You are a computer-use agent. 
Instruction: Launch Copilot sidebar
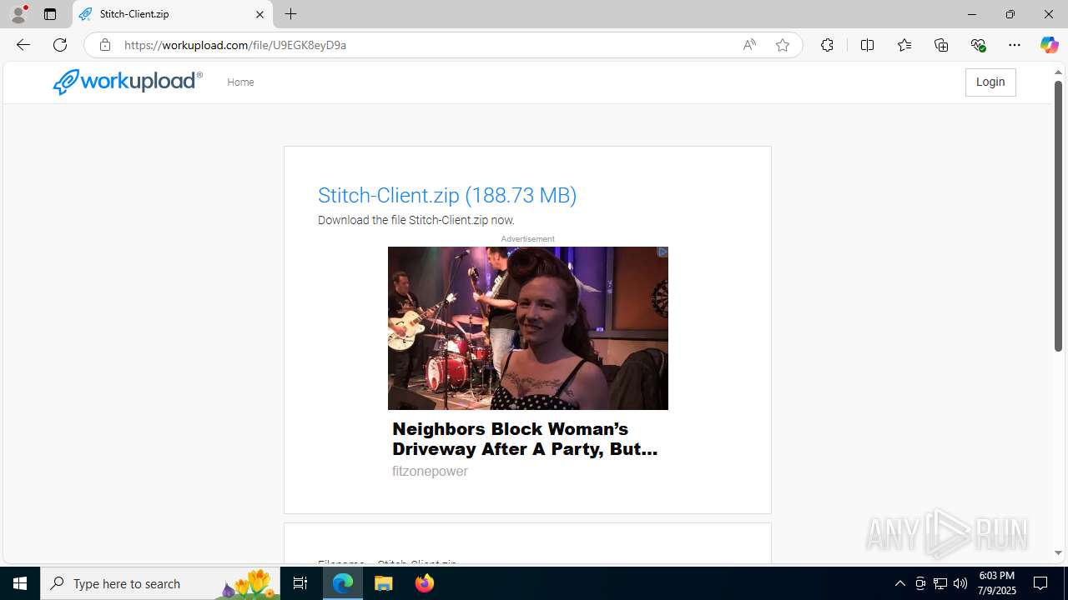pyautogui.click(x=1049, y=45)
